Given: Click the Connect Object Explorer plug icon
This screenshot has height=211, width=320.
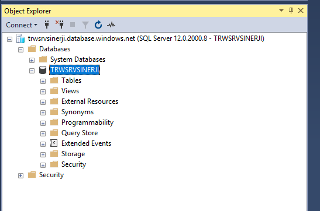Looking at the screenshot, I should coord(47,24).
